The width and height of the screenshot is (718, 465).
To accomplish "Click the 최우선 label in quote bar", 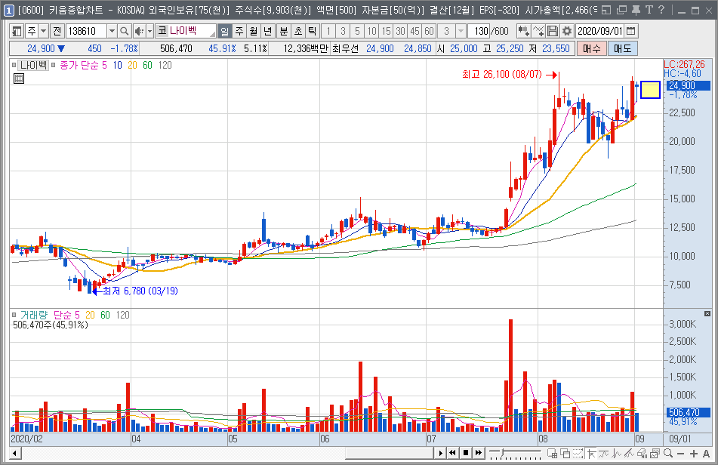I will point(345,48).
